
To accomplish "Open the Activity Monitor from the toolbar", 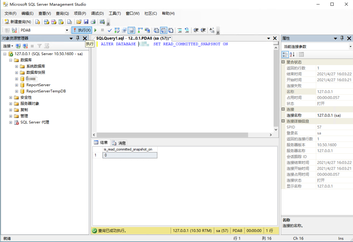I will (x=102, y=21).
